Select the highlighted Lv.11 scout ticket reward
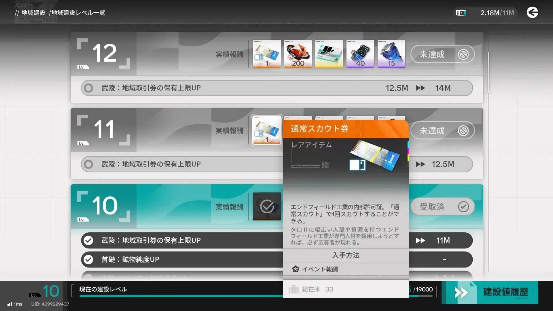Screen dimensions: 553x311 (267, 130)
